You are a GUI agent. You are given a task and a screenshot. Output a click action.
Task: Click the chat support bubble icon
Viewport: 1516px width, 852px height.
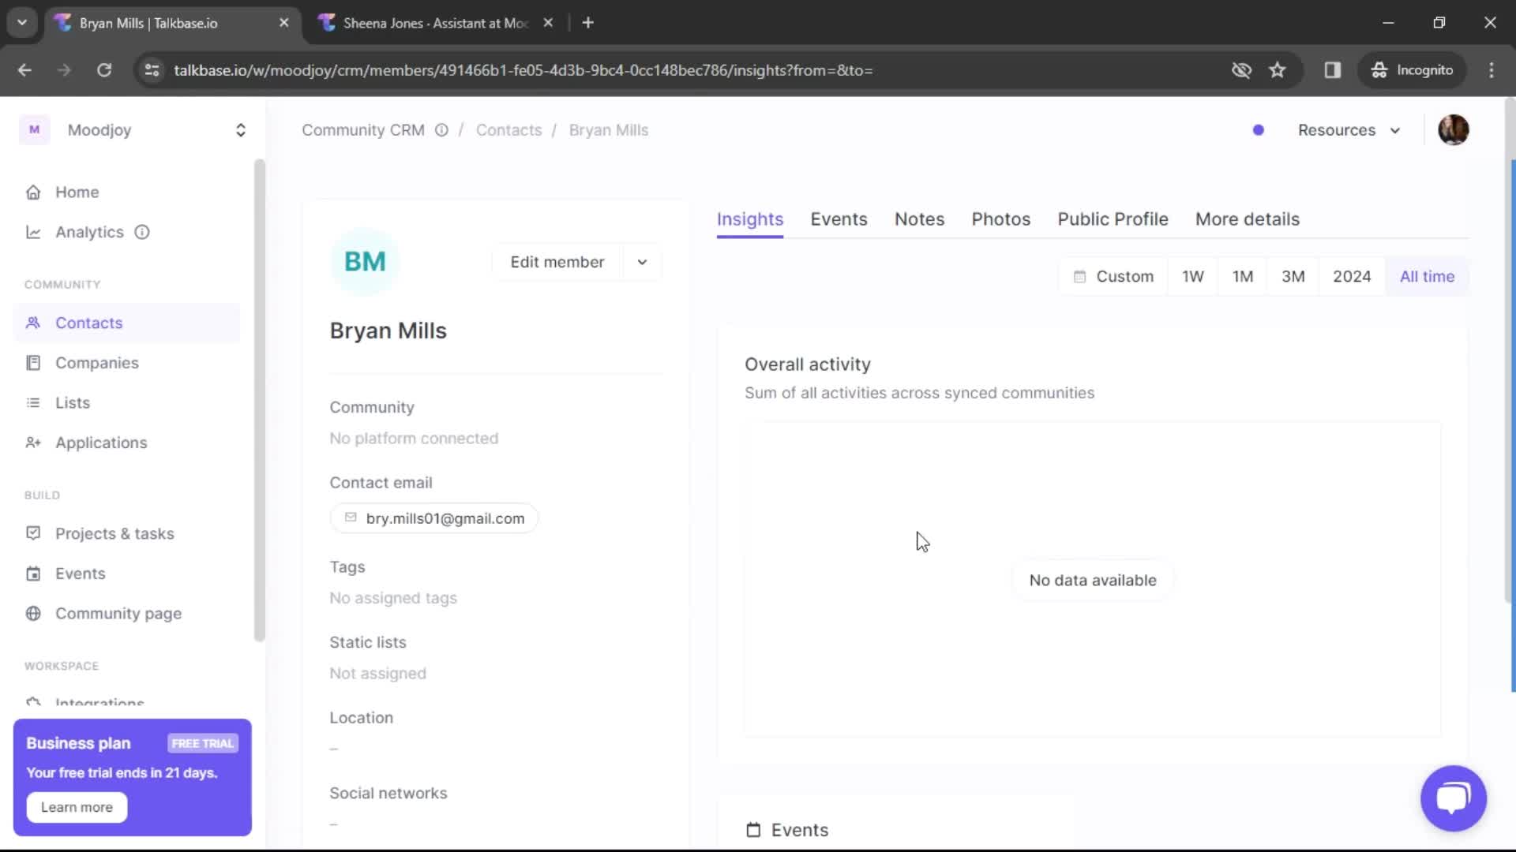[1456, 797]
